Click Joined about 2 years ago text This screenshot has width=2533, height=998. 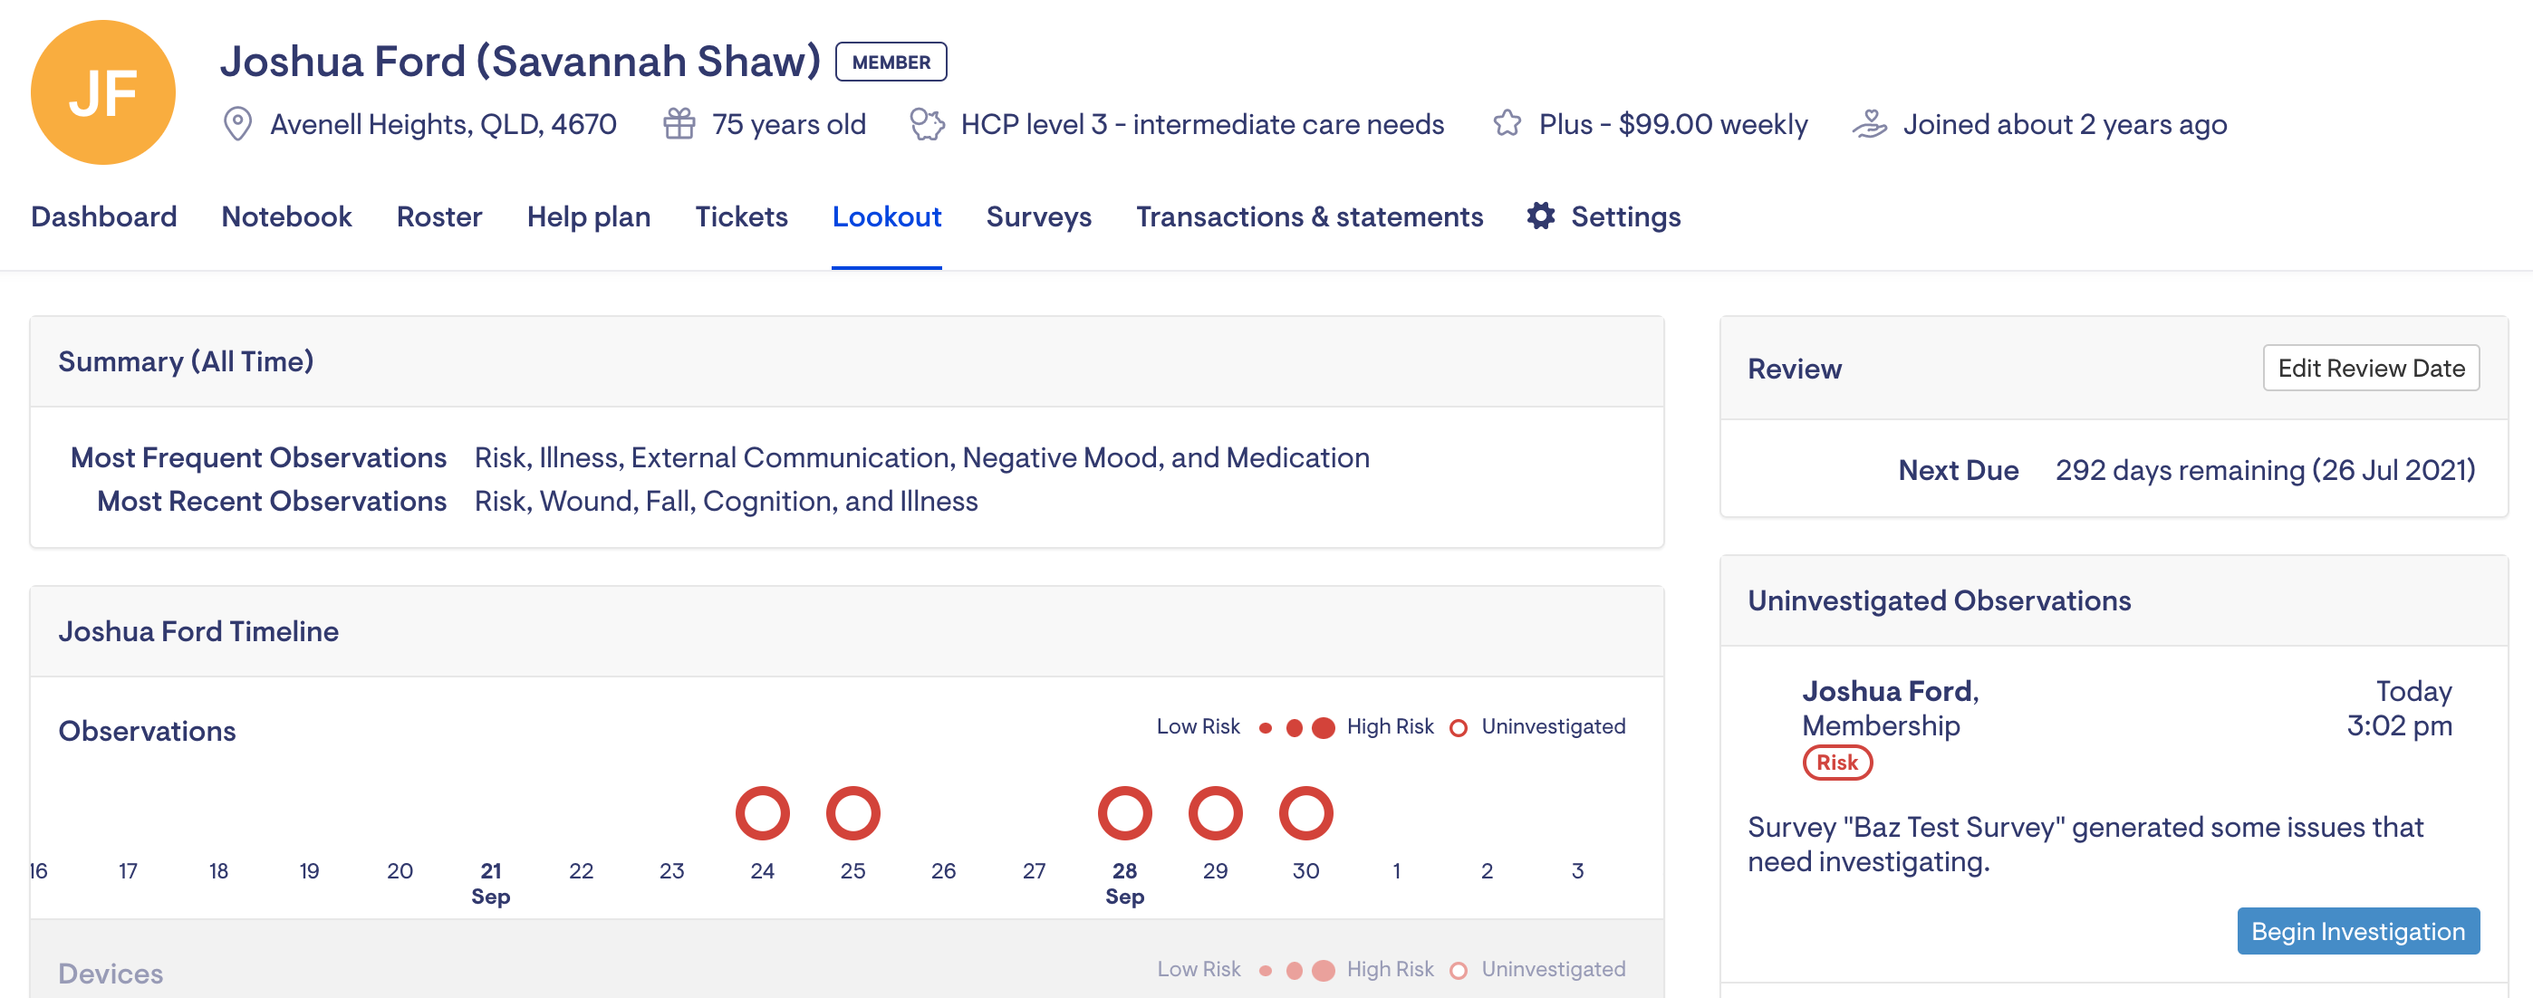pyautogui.click(x=2065, y=125)
